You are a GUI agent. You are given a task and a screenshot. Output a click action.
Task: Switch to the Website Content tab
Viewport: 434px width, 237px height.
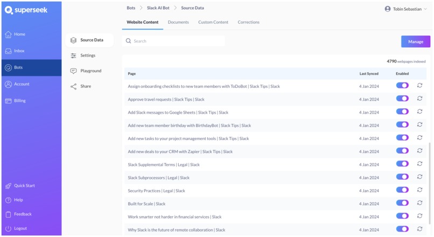tap(143, 22)
